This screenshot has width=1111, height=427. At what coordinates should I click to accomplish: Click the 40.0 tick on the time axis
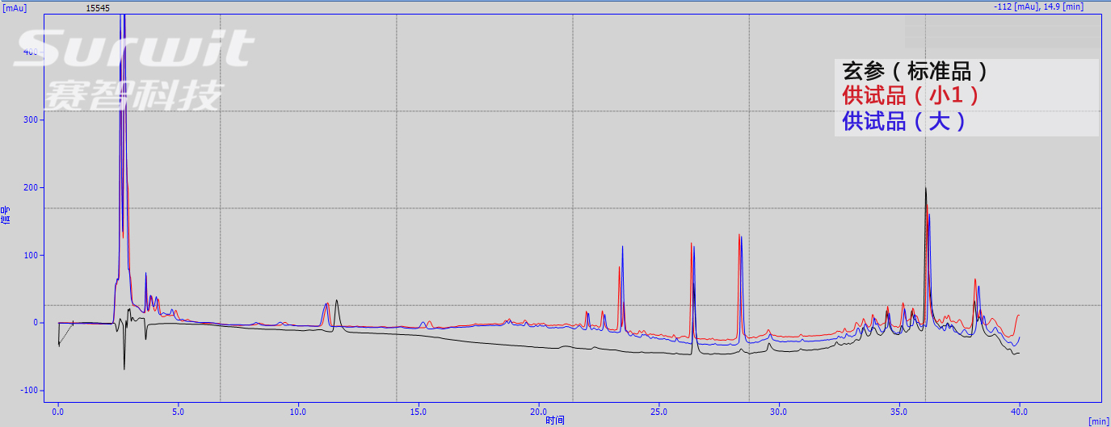click(x=1019, y=412)
